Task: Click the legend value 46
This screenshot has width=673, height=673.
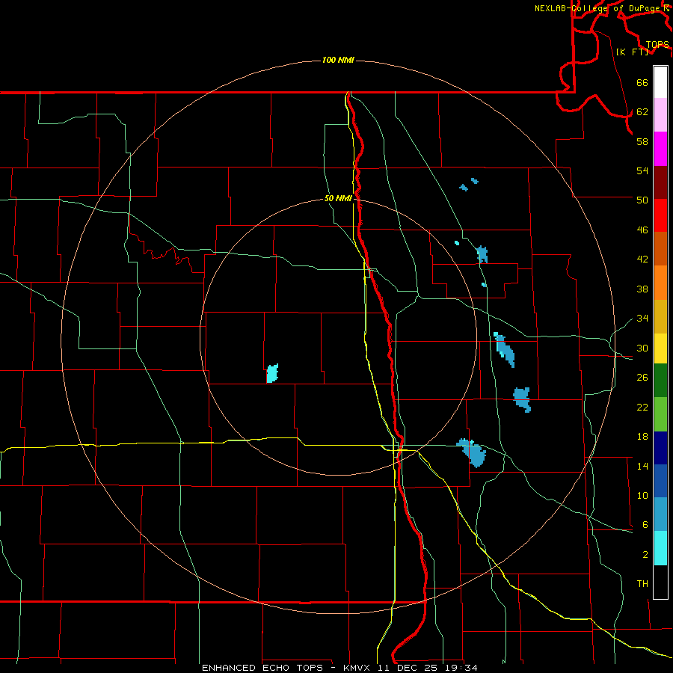Action: point(642,230)
